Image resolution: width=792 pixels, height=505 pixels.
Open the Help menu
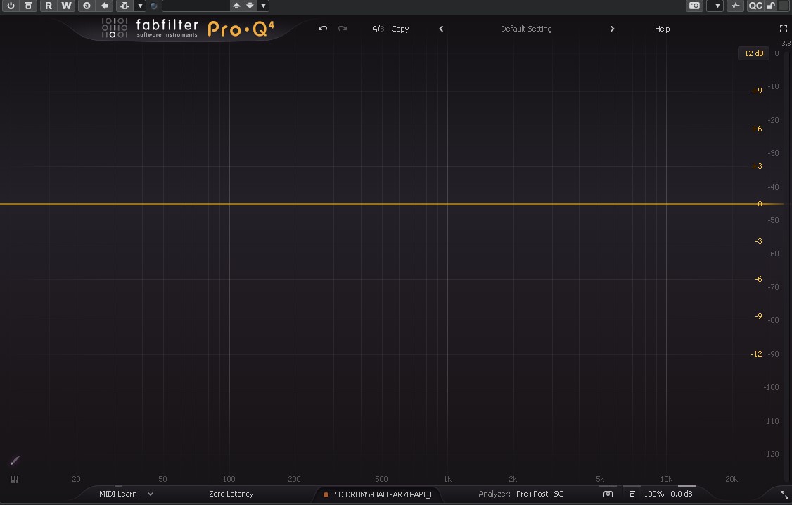click(x=661, y=29)
